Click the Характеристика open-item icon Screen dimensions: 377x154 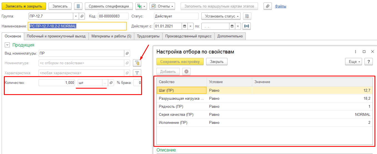pos(127,73)
